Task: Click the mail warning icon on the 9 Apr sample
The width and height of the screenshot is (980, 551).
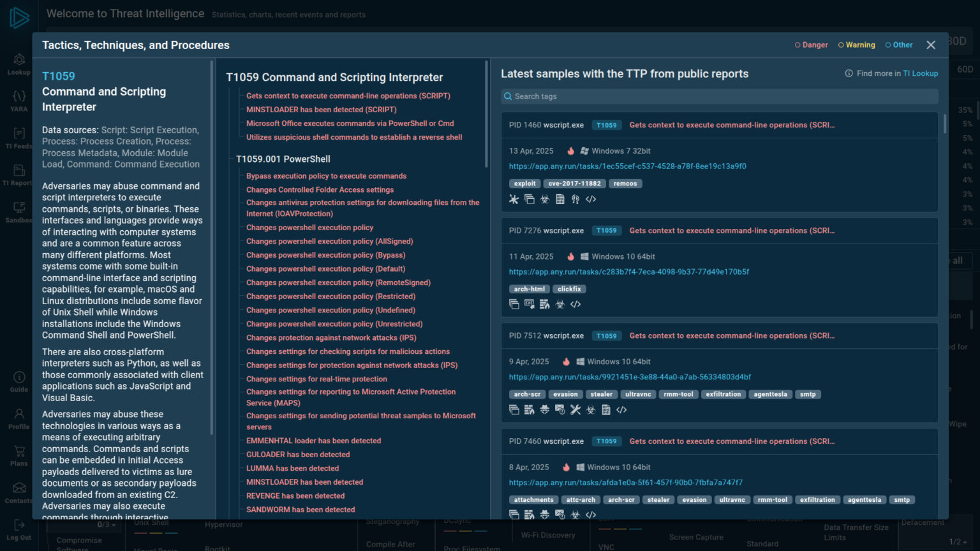Action: click(560, 409)
